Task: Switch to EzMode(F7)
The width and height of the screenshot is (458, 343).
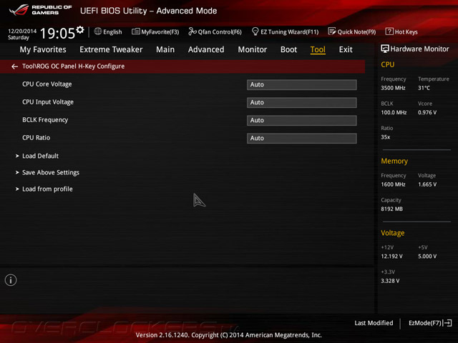Action: coord(430,323)
